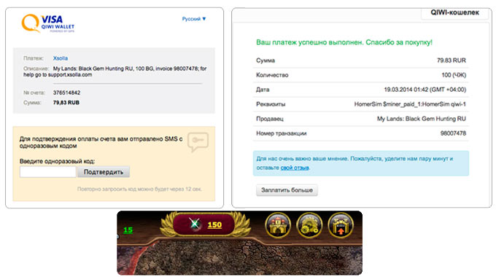
Task: Select the 100 (ЧЖ) quantity value
Action: coord(454,75)
